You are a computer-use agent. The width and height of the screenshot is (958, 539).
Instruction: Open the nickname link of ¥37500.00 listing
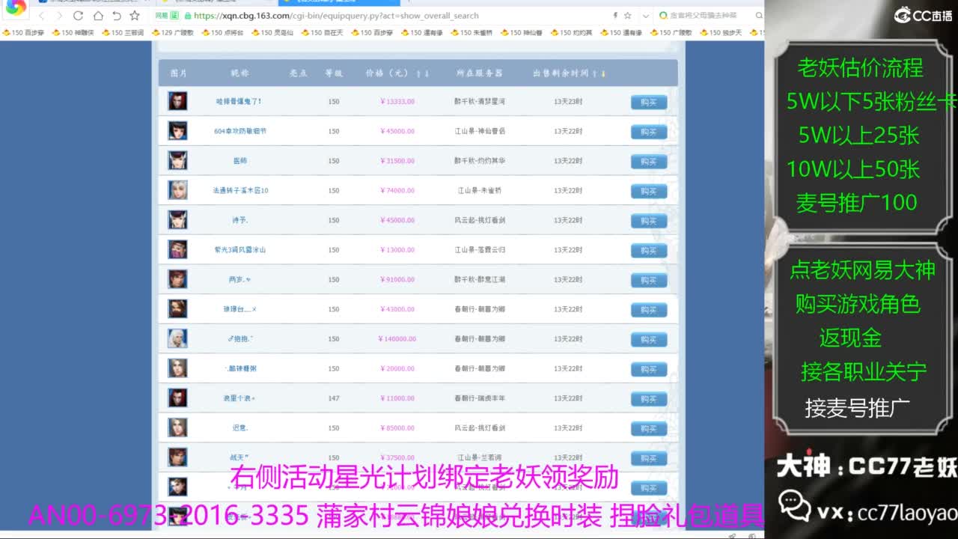coord(240,457)
